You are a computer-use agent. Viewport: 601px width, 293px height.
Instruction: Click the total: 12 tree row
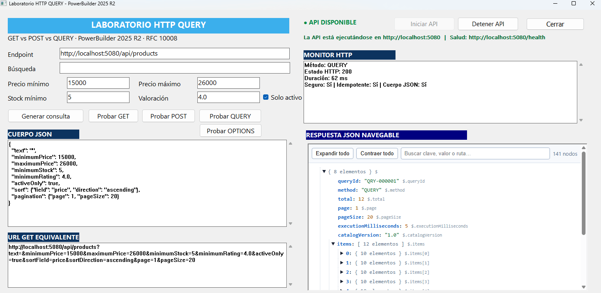pos(361,199)
